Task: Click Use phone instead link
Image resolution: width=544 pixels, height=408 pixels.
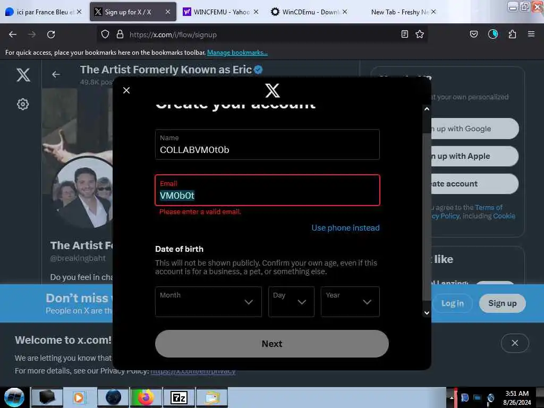Action: click(345, 227)
